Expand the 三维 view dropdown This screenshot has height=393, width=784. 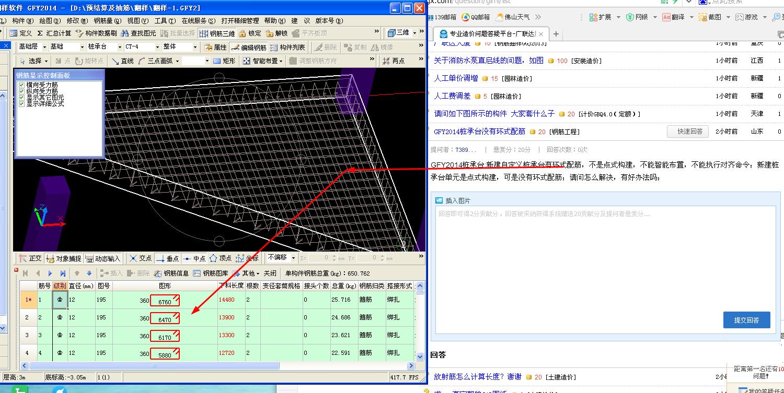[x=416, y=33]
